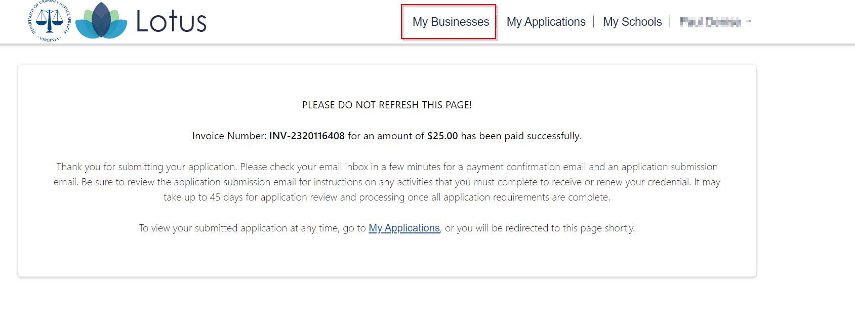This screenshot has height=319, width=855.
Task: Click the divider between My Applications and My Schools
Action: 594,22
